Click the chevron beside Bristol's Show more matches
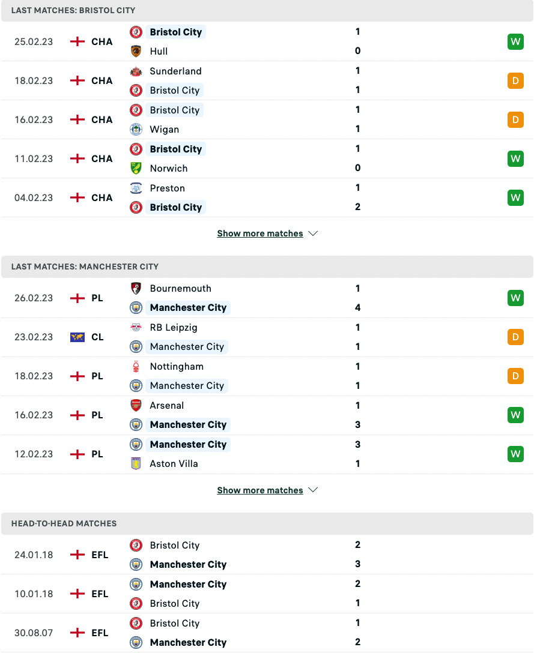The width and height of the screenshot is (537, 653). pyautogui.click(x=313, y=233)
